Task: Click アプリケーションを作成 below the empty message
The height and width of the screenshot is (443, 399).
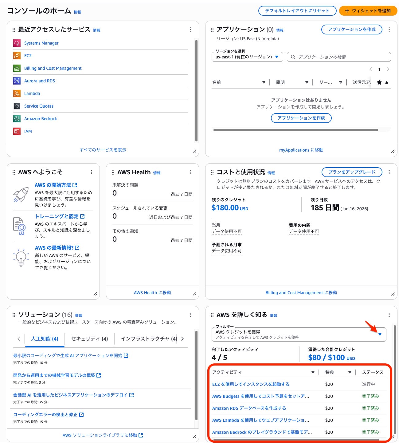Action: (301, 118)
